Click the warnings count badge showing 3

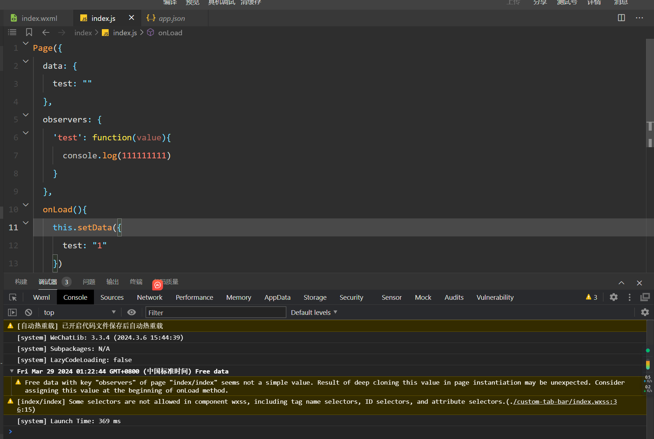[x=592, y=297]
